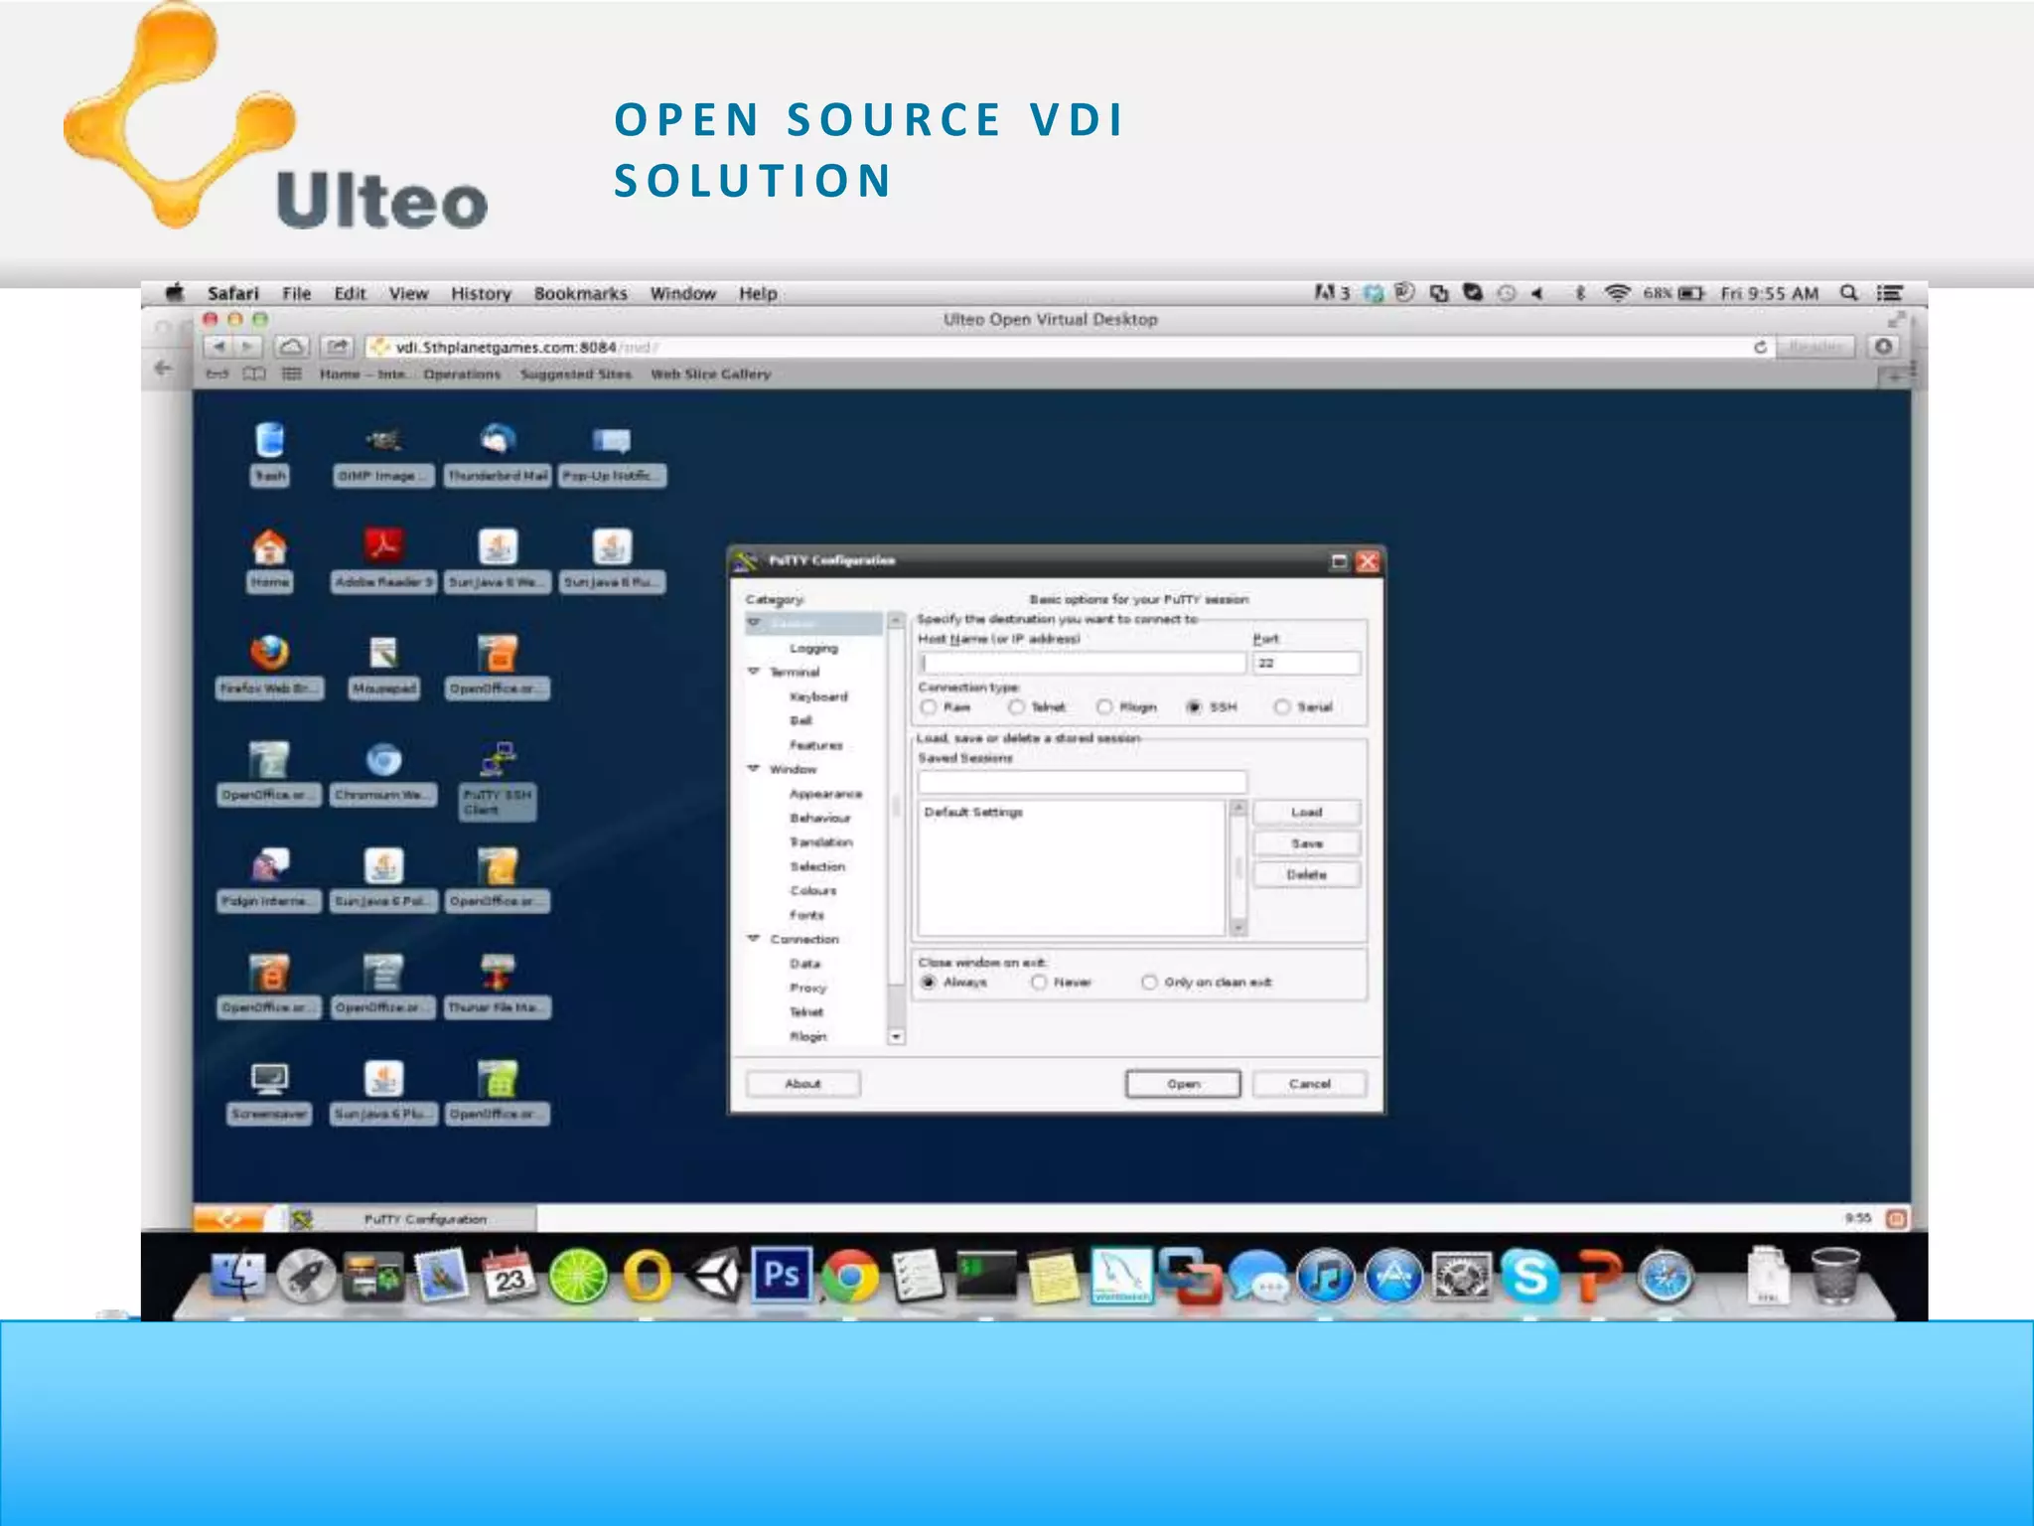The height and width of the screenshot is (1526, 2034).
Task: Select the Telnet connection type
Action: click(x=1016, y=707)
